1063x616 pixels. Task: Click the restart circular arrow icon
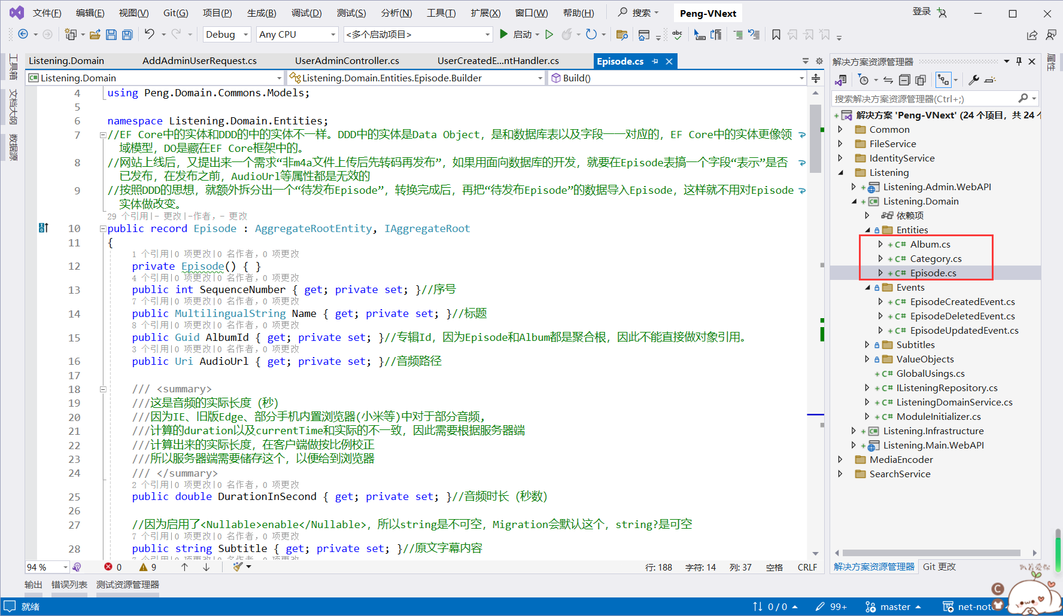point(591,34)
